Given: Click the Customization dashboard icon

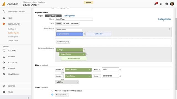Looking at the screenshot, I should tap(4, 24).
